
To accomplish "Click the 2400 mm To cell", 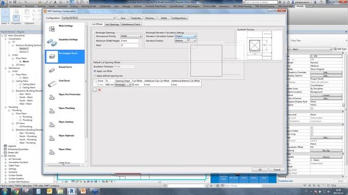I will pos(109,84).
